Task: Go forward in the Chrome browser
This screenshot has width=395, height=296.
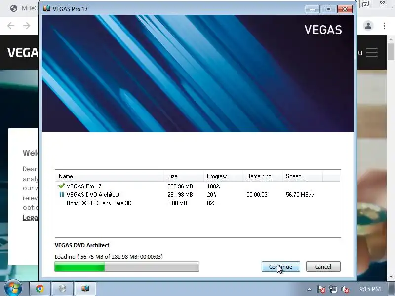Action: [27, 26]
